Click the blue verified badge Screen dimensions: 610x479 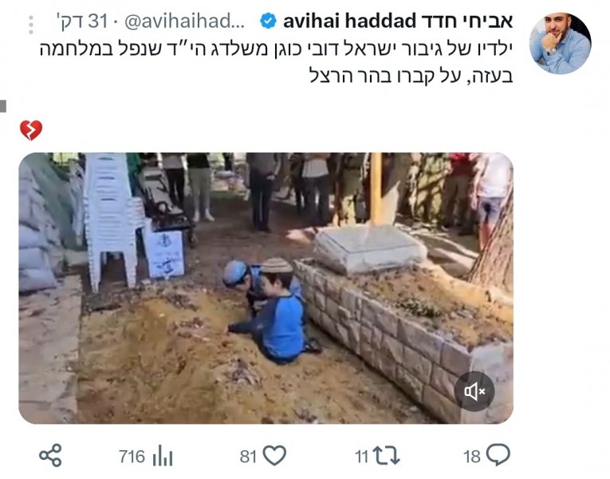[x=268, y=21]
